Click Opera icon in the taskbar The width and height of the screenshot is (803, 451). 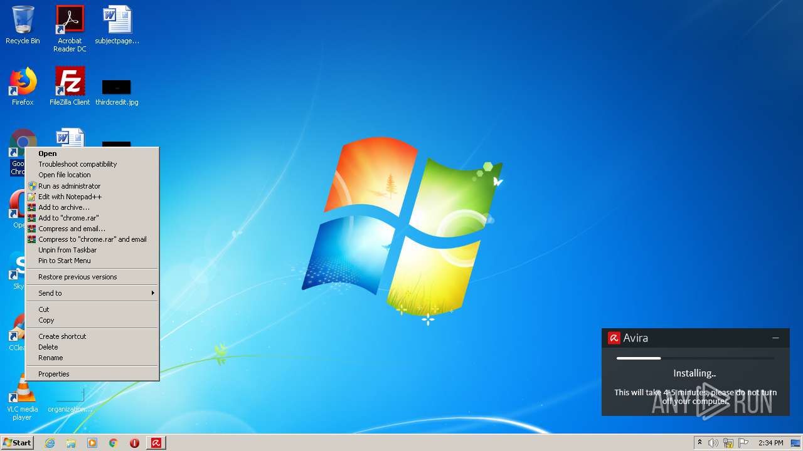click(134, 443)
